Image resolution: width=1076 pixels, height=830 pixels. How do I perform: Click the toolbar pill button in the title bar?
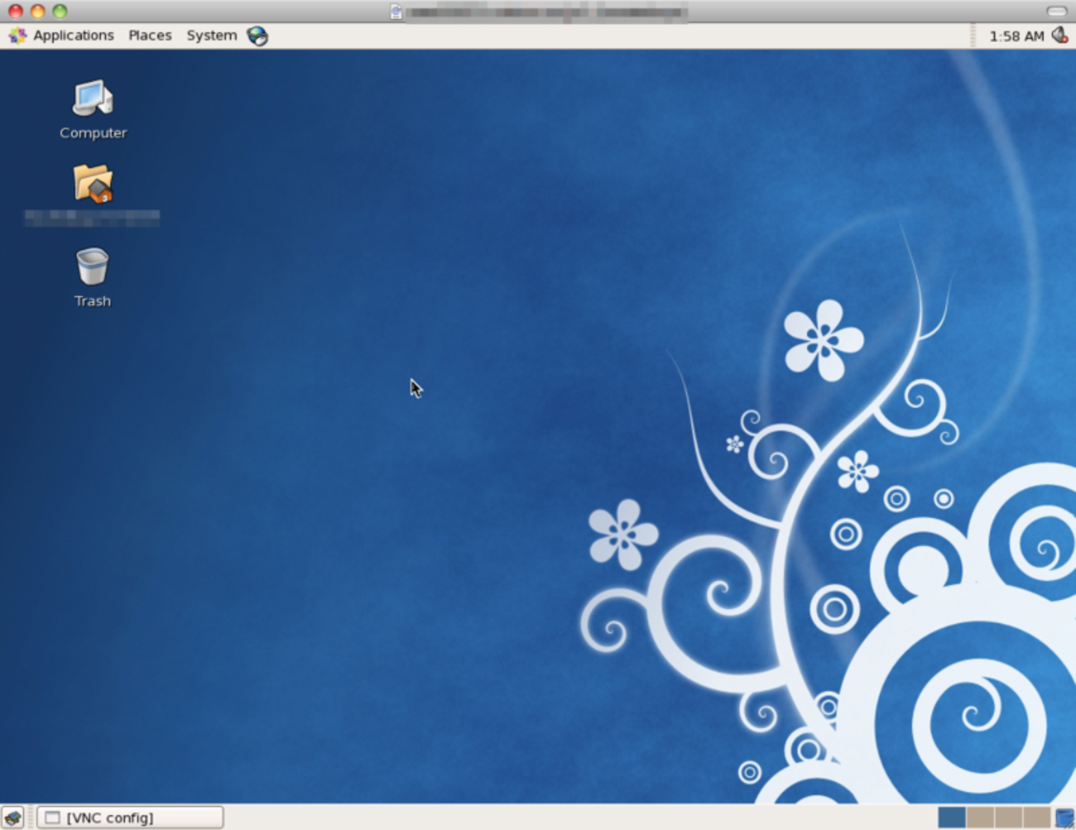1057,12
